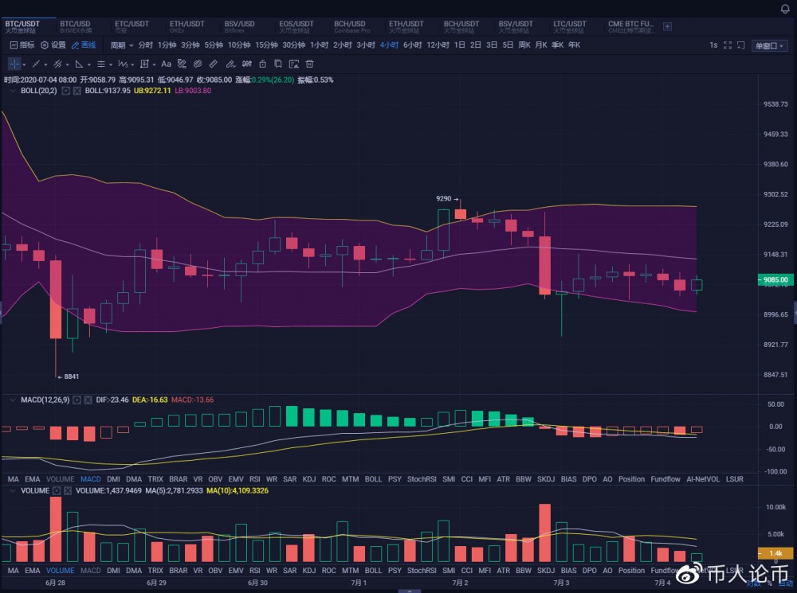Open BOLL indicator settings gear

66,92
